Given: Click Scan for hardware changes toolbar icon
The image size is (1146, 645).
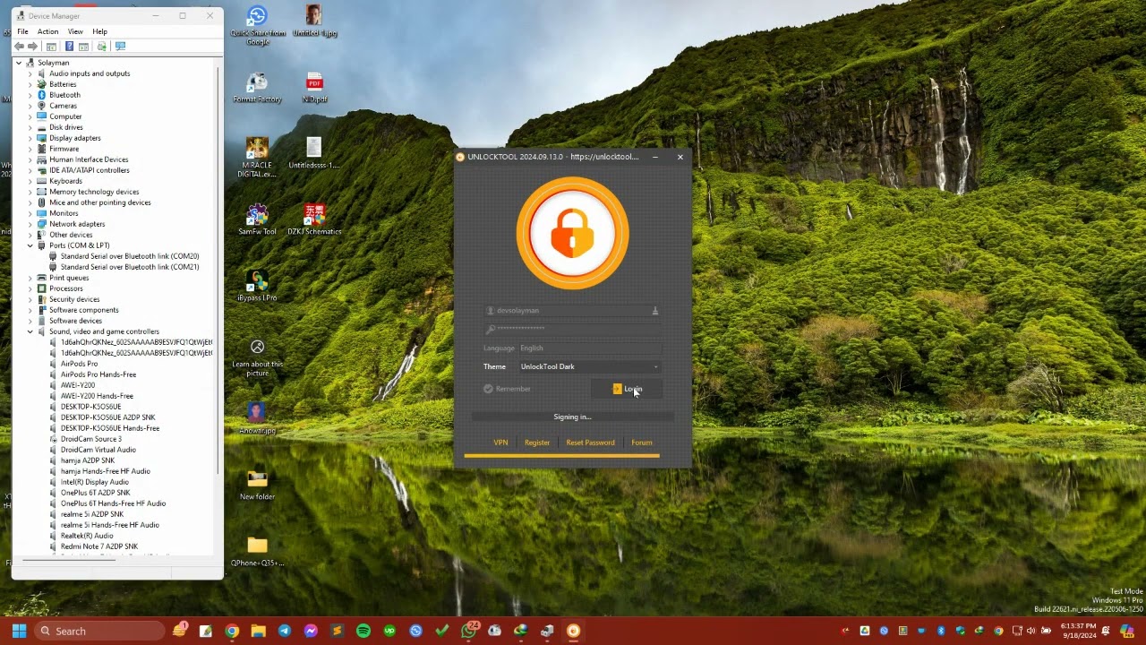Looking at the screenshot, I should click(101, 47).
